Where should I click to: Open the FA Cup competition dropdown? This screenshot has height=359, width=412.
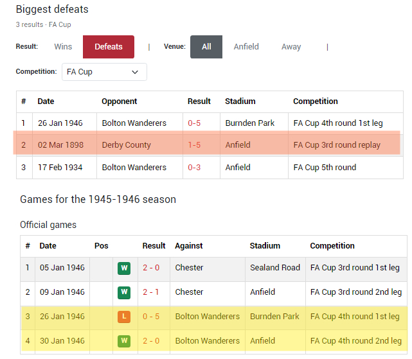[x=104, y=72]
